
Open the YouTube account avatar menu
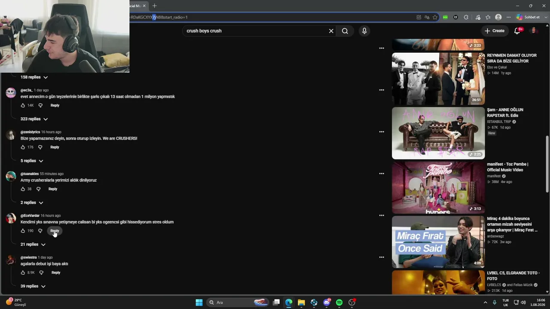tap(533, 31)
